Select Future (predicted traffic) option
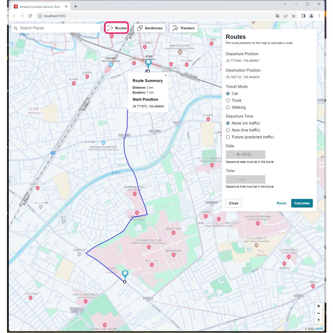Screen dimensions: 333x333 tap(228, 137)
